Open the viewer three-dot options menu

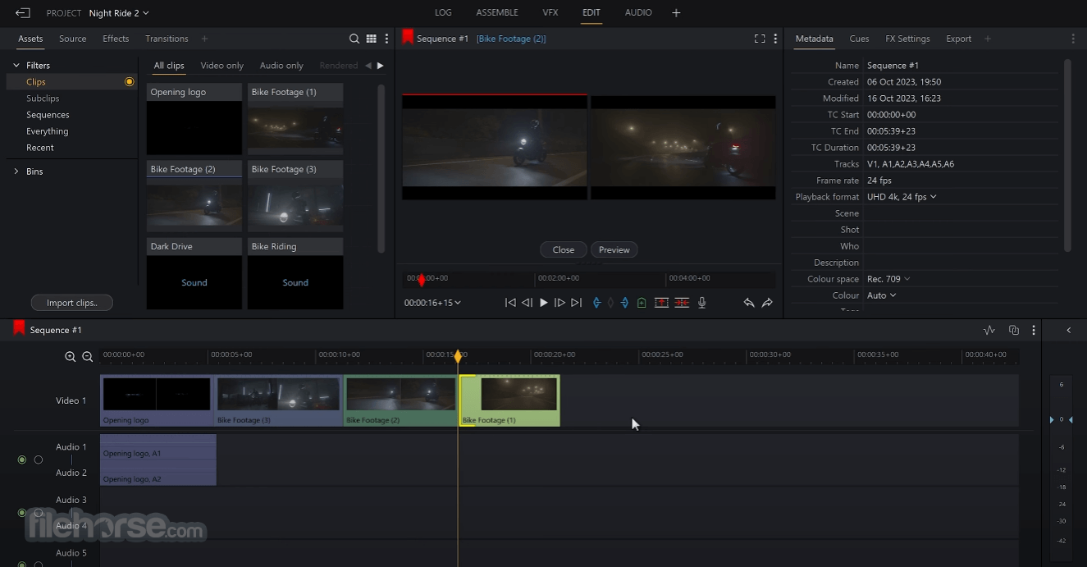click(775, 39)
